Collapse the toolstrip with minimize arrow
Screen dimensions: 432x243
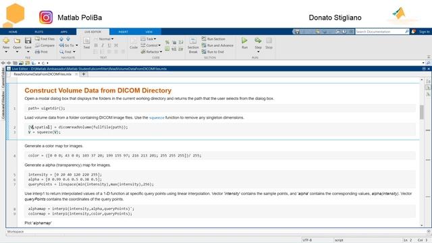pyautogui.click(x=429, y=57)
